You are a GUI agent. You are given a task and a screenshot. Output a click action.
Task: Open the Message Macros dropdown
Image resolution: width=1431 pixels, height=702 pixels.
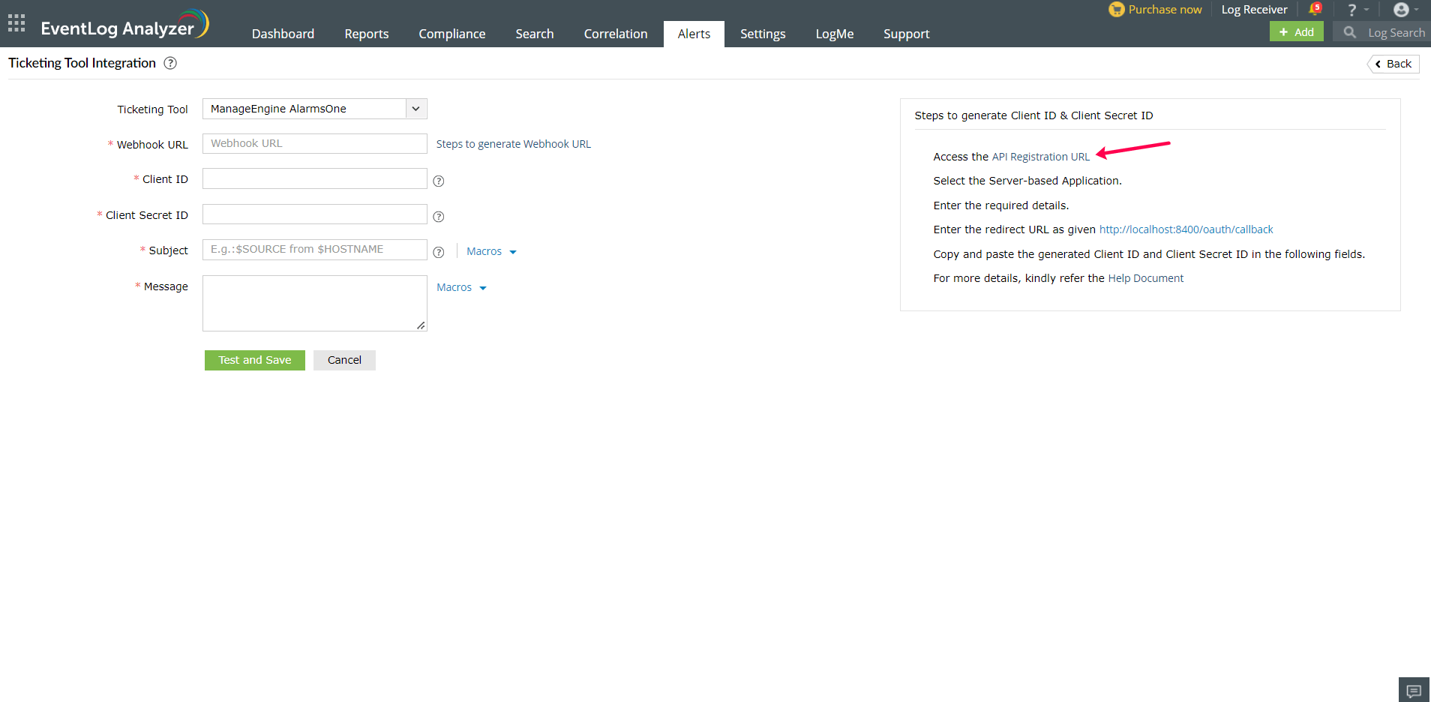pos(461,287)
